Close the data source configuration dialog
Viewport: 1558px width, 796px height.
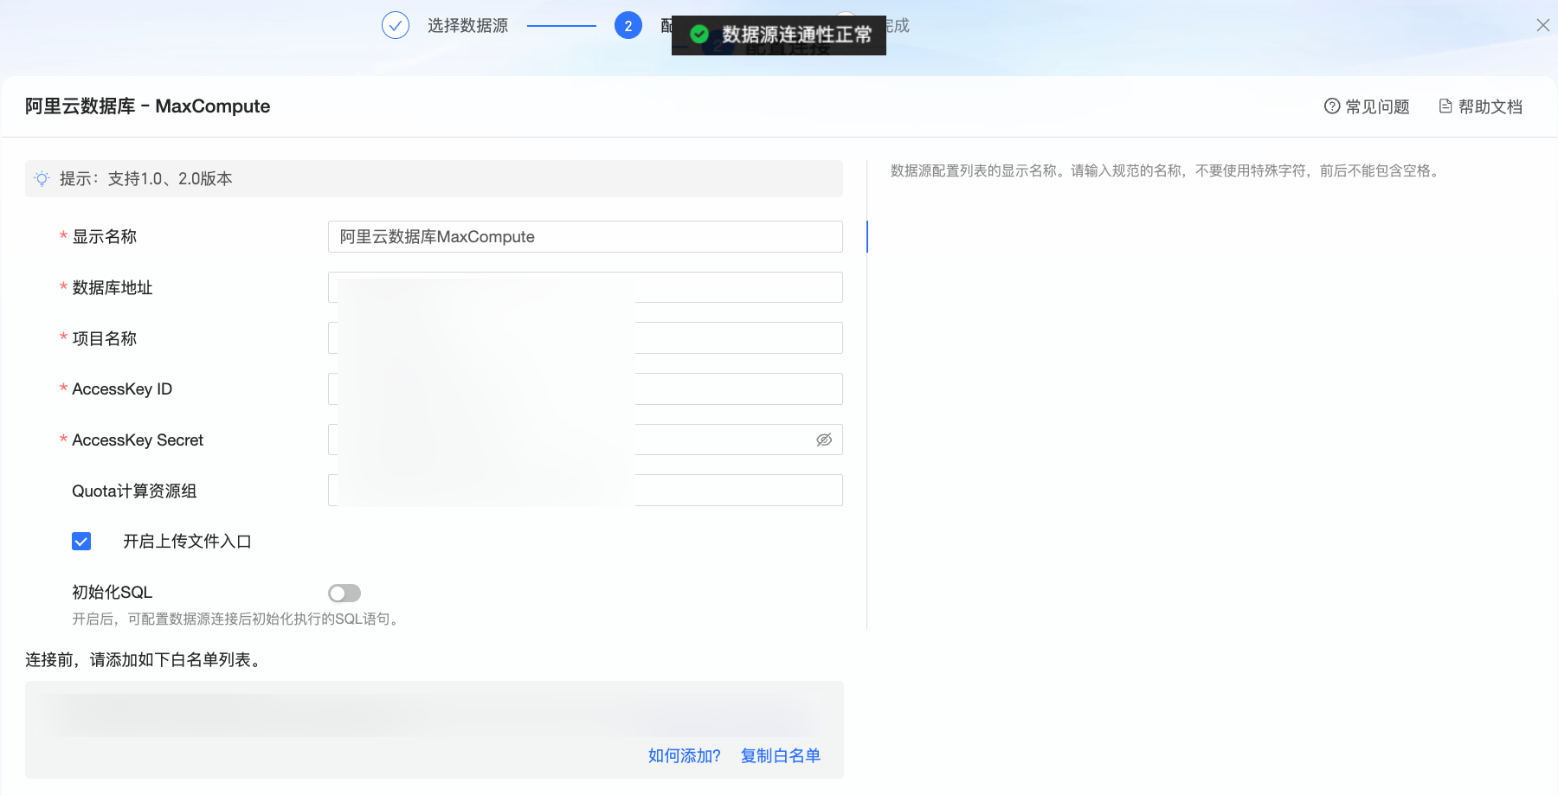point(1542,25)
